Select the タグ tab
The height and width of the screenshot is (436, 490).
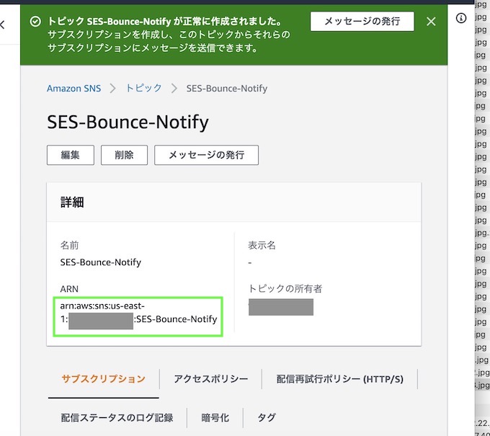266,417
